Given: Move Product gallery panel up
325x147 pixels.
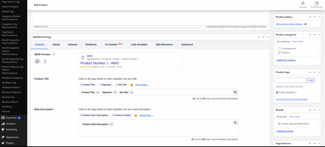Looking at the screenshot, I should (310, 17).
